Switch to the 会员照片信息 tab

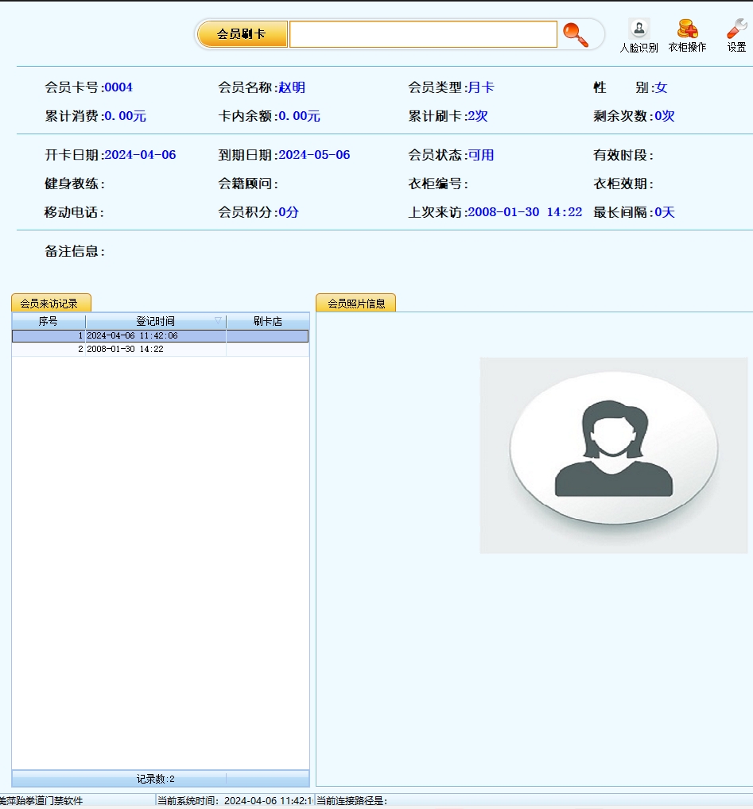point(355,303)
